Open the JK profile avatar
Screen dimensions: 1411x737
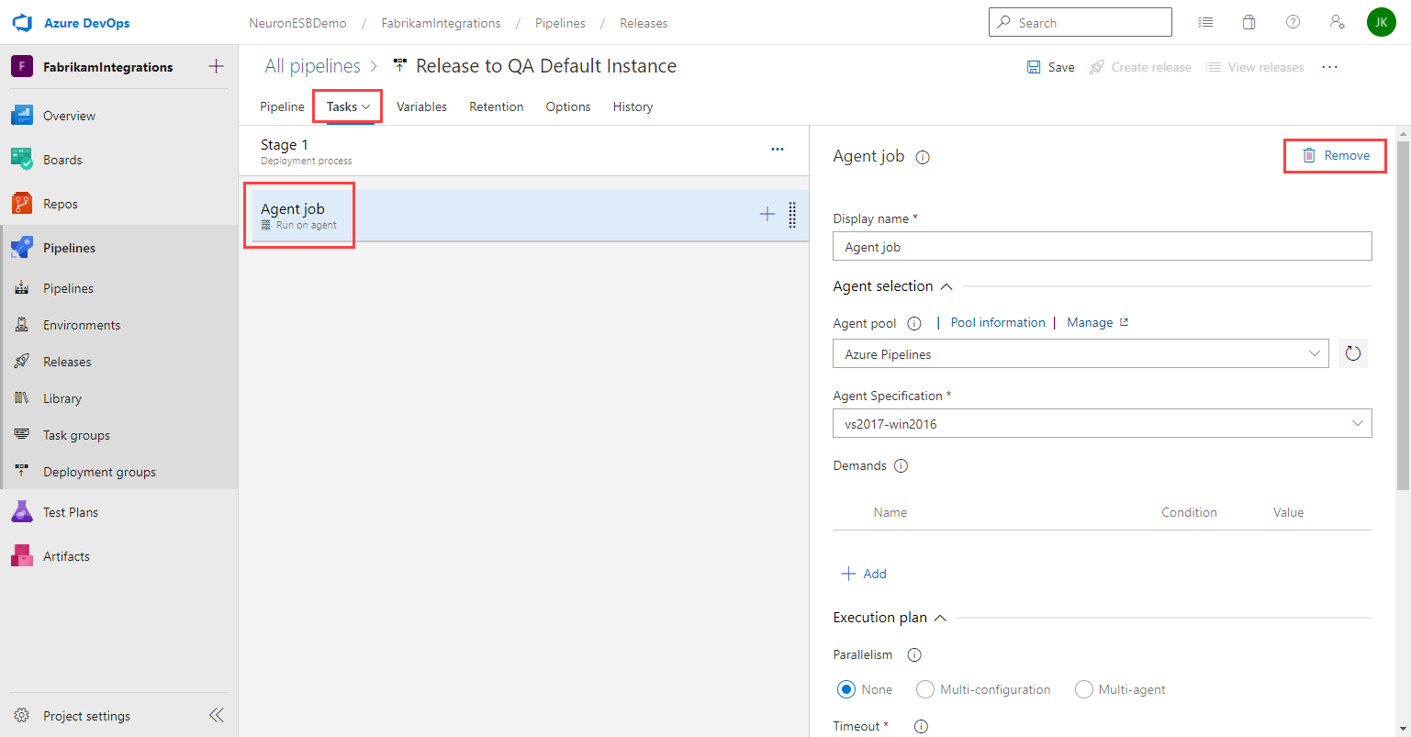pyautogui.click(x=1382, y=23)
